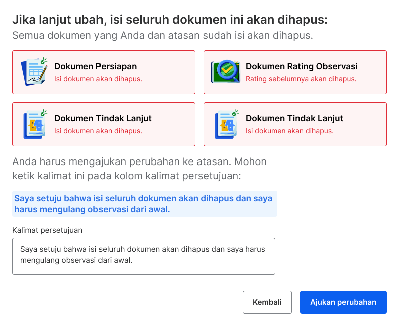This screenshot has width=399, height=326.
Task: Click the right Dokumen Tindak Lanjut face icon
Action: pos(227,124)
